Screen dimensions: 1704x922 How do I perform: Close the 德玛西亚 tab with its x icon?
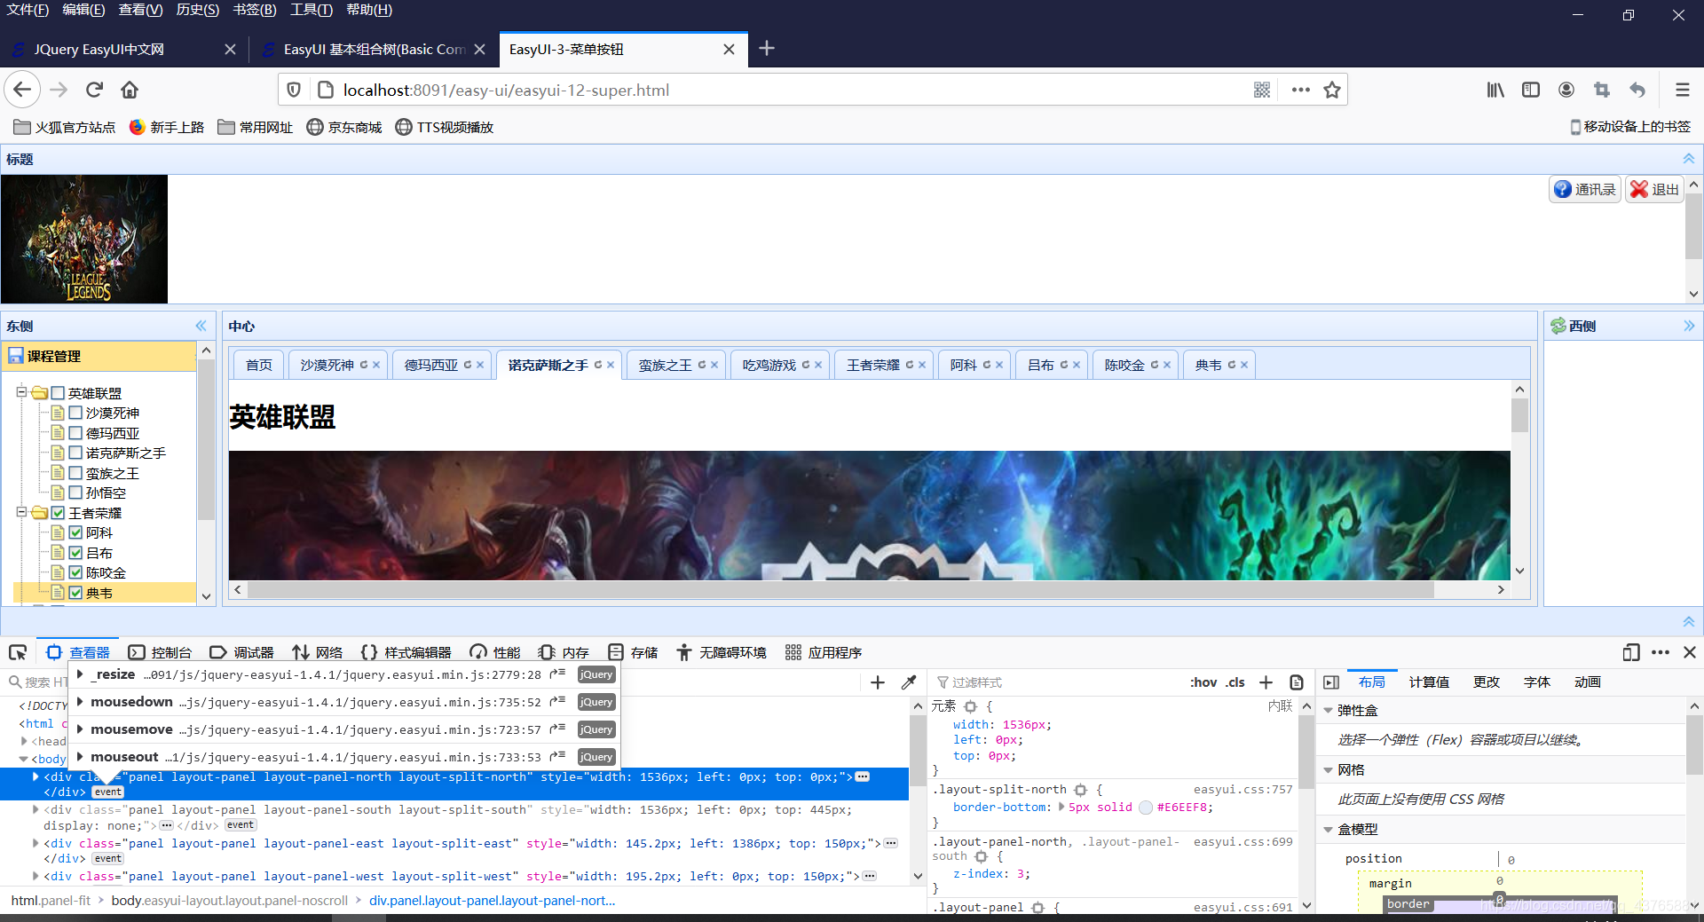point(480,365)
